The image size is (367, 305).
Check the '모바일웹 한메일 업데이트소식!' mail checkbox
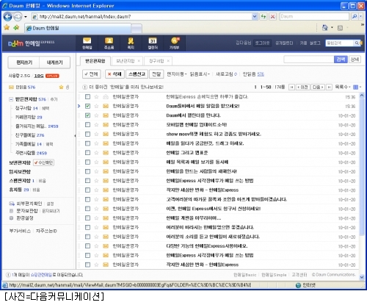coord(87,125)
